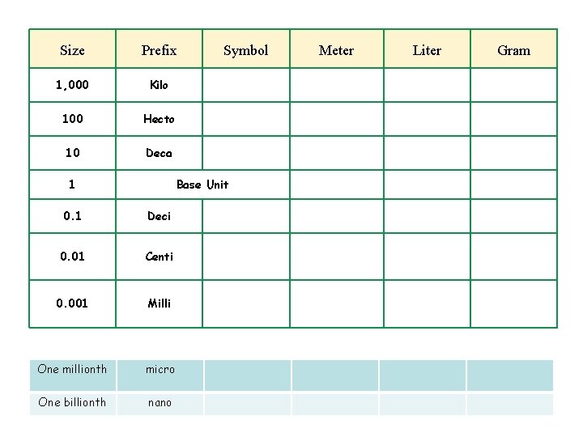Select the Base Unit merged cell

coord(202,185)
